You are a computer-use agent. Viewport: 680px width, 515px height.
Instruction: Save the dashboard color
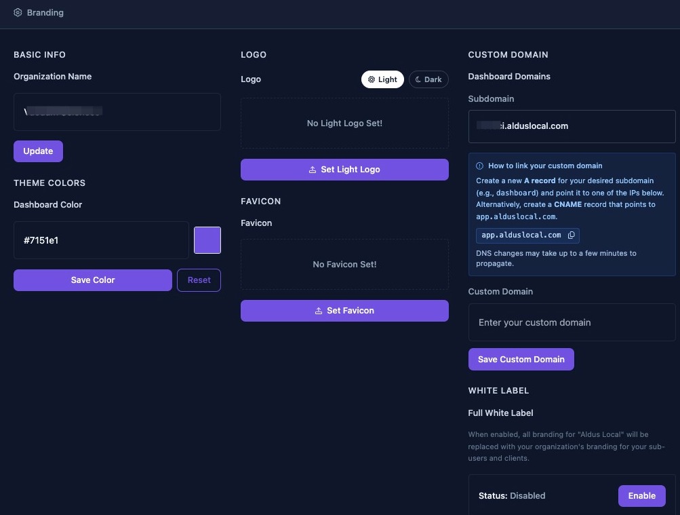click(x=93, y=280)
